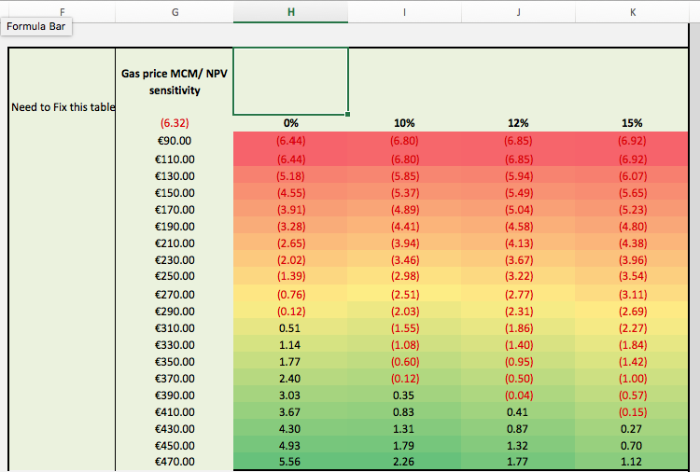
Task: Click the €430.00 price cell
Action: [x=175, y=429]
